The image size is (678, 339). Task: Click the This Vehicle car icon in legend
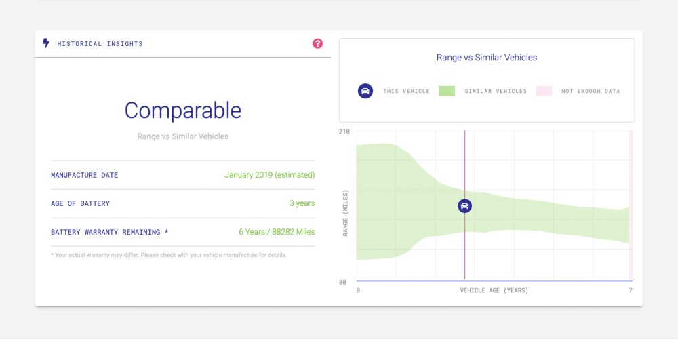pos(365,91)
